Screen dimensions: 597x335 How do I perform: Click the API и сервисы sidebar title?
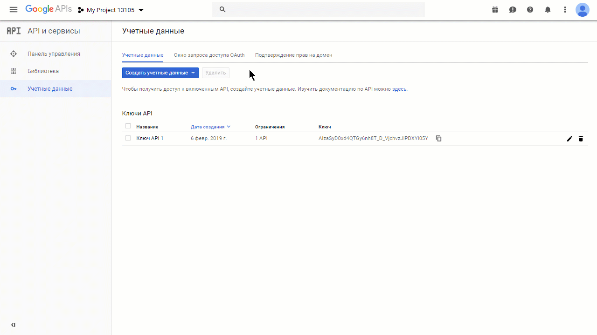(54, 31)
